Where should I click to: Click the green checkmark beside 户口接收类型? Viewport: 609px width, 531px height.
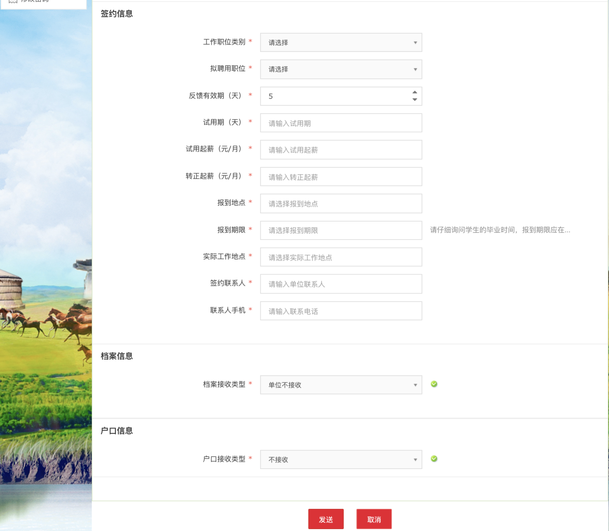click(x=434, y=459)
